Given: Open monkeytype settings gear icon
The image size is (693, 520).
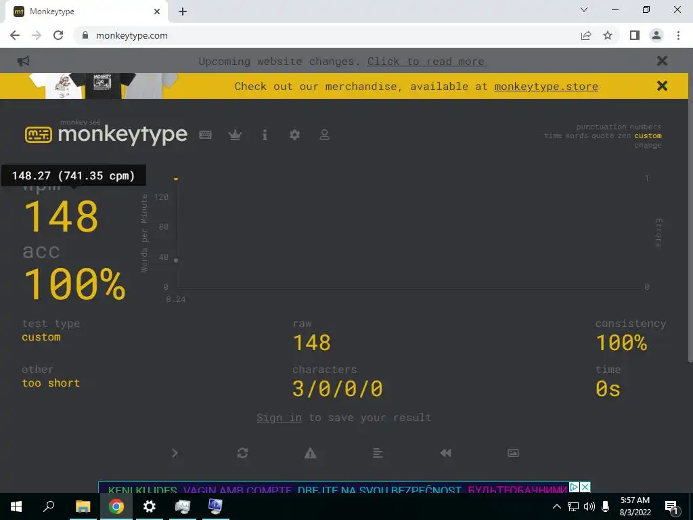Looking at the screenshot, I should point(294,135).
